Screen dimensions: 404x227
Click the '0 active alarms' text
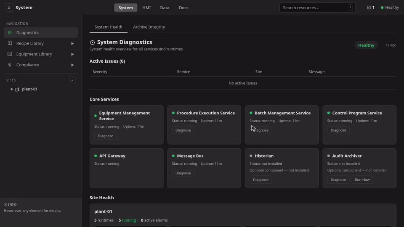coord(154,220)
